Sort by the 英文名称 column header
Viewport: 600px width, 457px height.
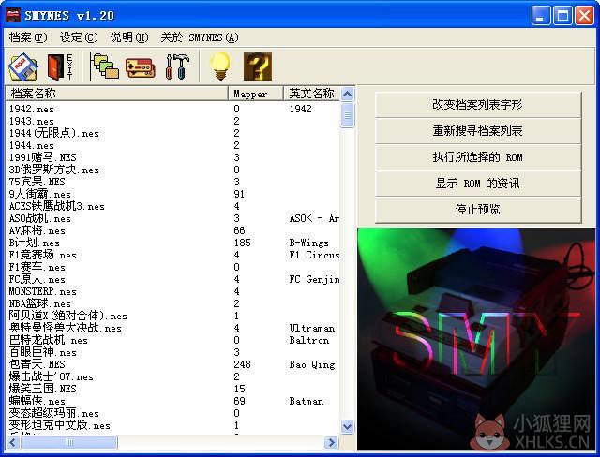(x=311, y=94)
